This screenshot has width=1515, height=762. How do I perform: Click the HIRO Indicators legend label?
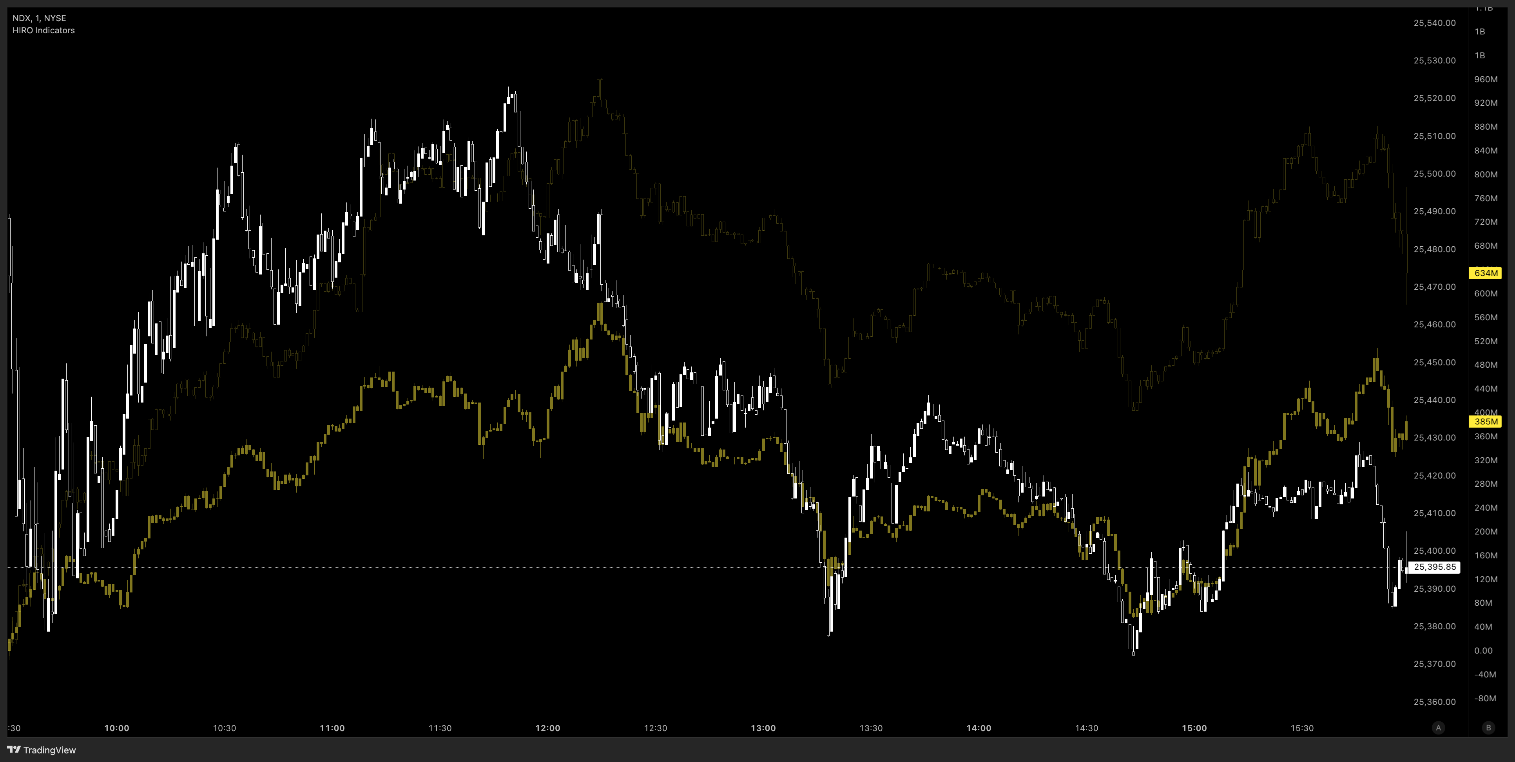point(43,31)
